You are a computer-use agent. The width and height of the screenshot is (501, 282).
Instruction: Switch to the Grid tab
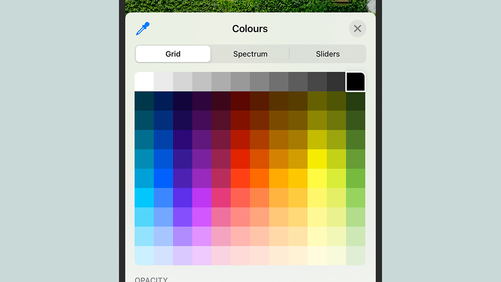coord(173,54)
